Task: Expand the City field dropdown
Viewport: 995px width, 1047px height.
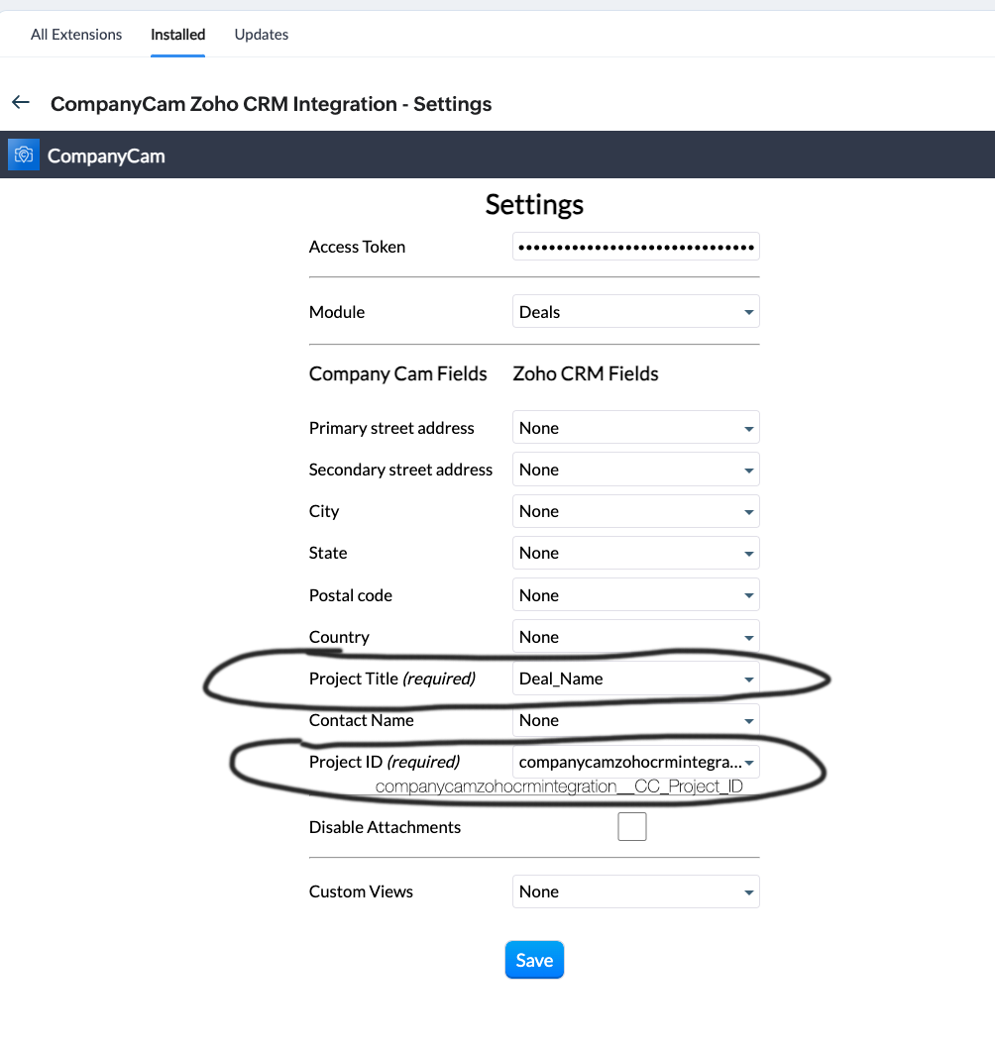Action: 635,511
